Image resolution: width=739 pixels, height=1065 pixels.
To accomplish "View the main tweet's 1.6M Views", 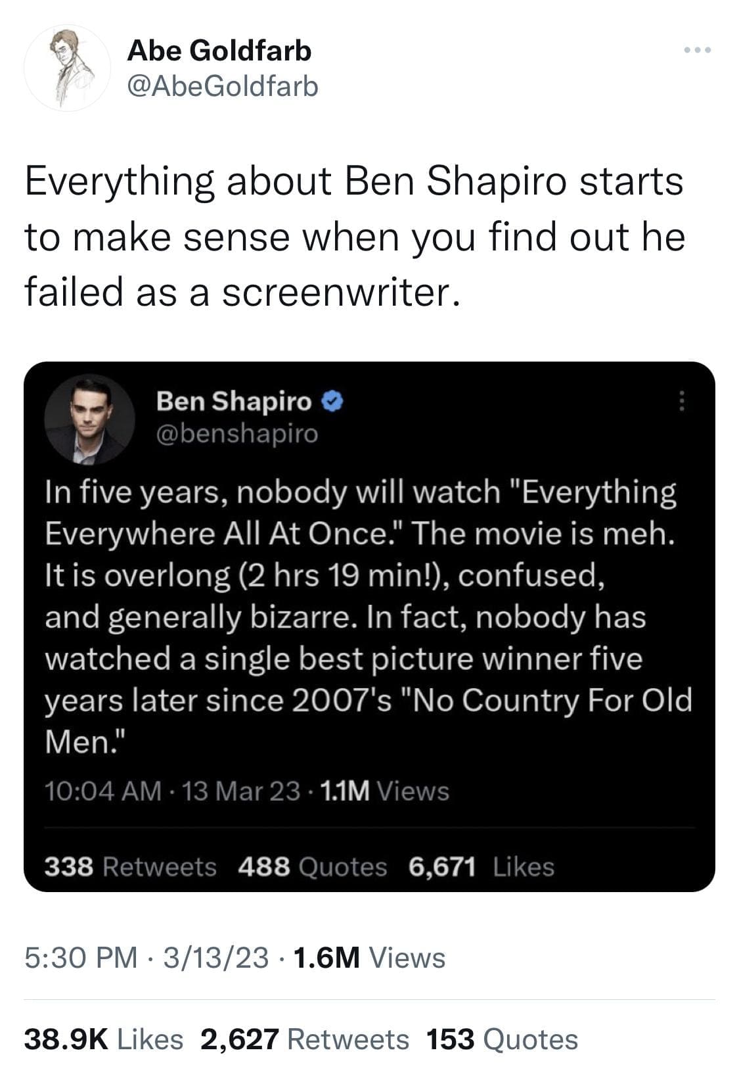I will pyautogui.click(x=369, y=958).
